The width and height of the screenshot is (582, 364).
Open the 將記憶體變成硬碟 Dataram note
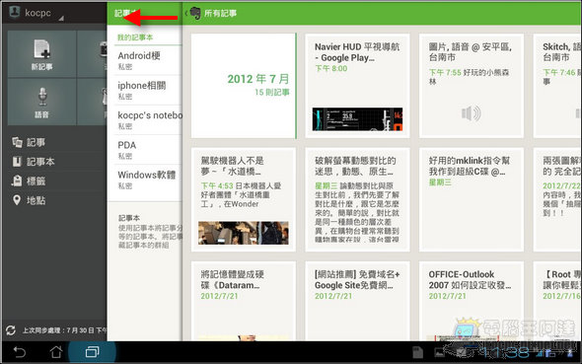coord(244,301)
